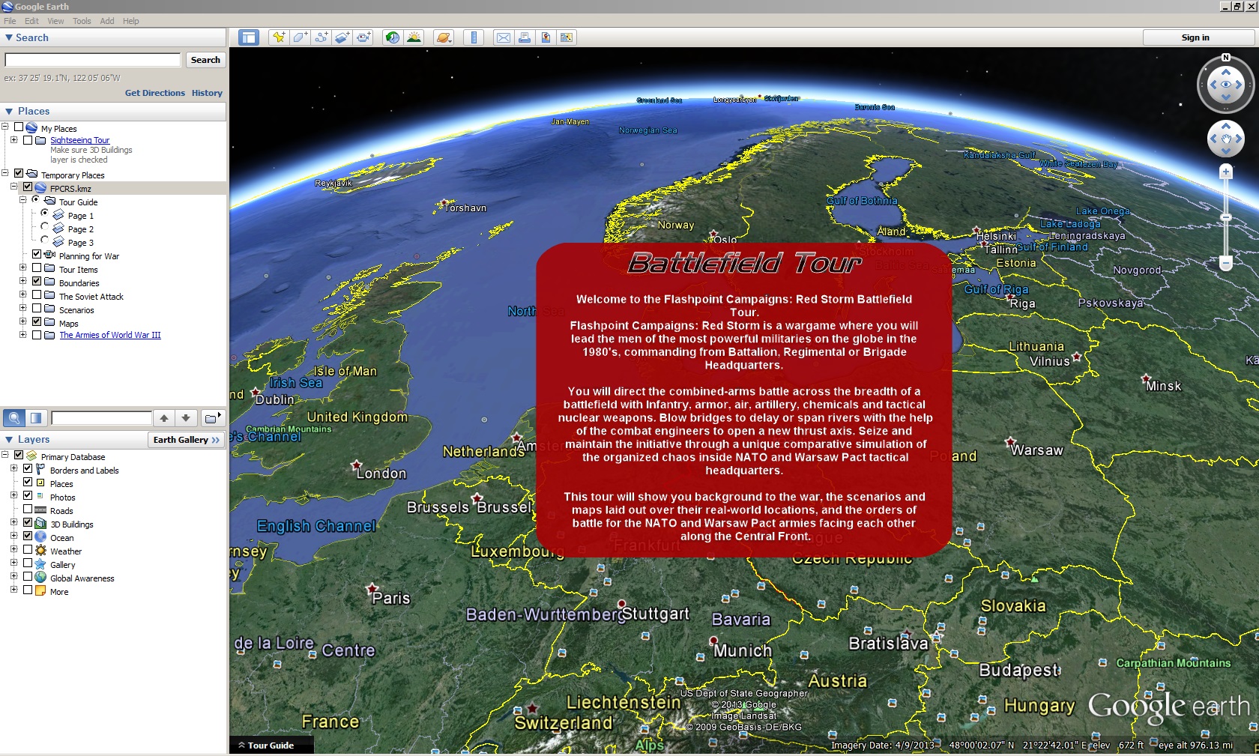Click Munich placemark on map

(714, 641)
